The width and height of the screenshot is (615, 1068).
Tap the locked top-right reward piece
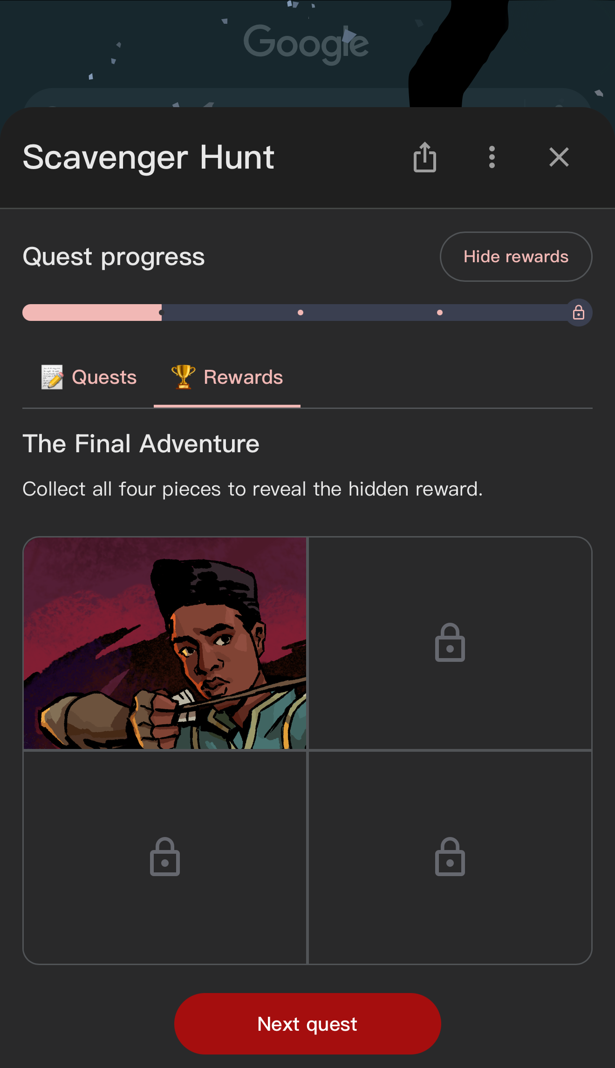click(450, 643)
